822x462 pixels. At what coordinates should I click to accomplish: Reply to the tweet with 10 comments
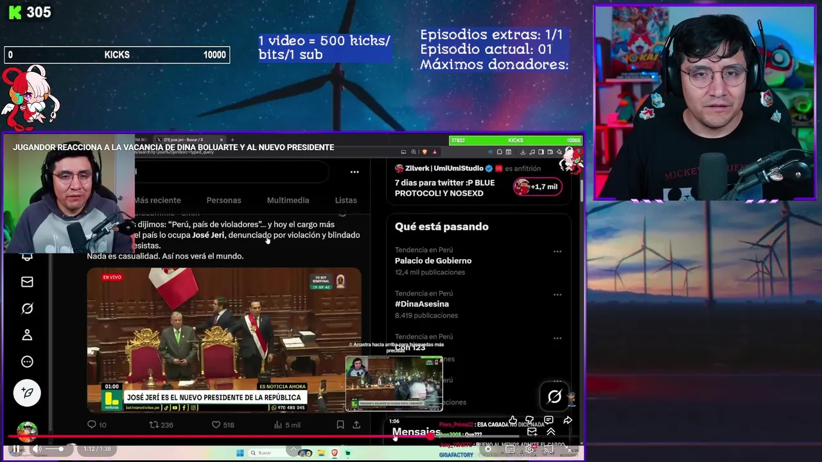tap(97, 425)
